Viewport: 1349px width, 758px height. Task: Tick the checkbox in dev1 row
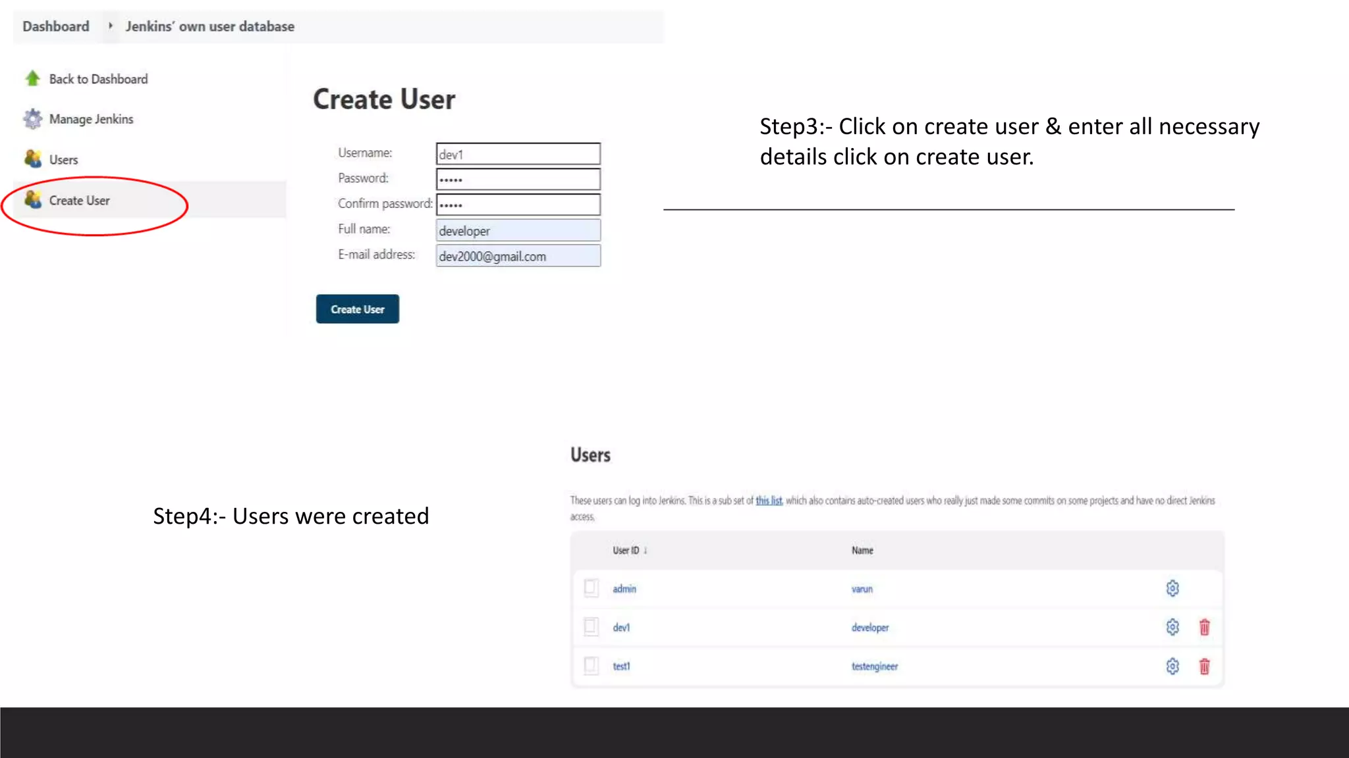click(592, 626)
